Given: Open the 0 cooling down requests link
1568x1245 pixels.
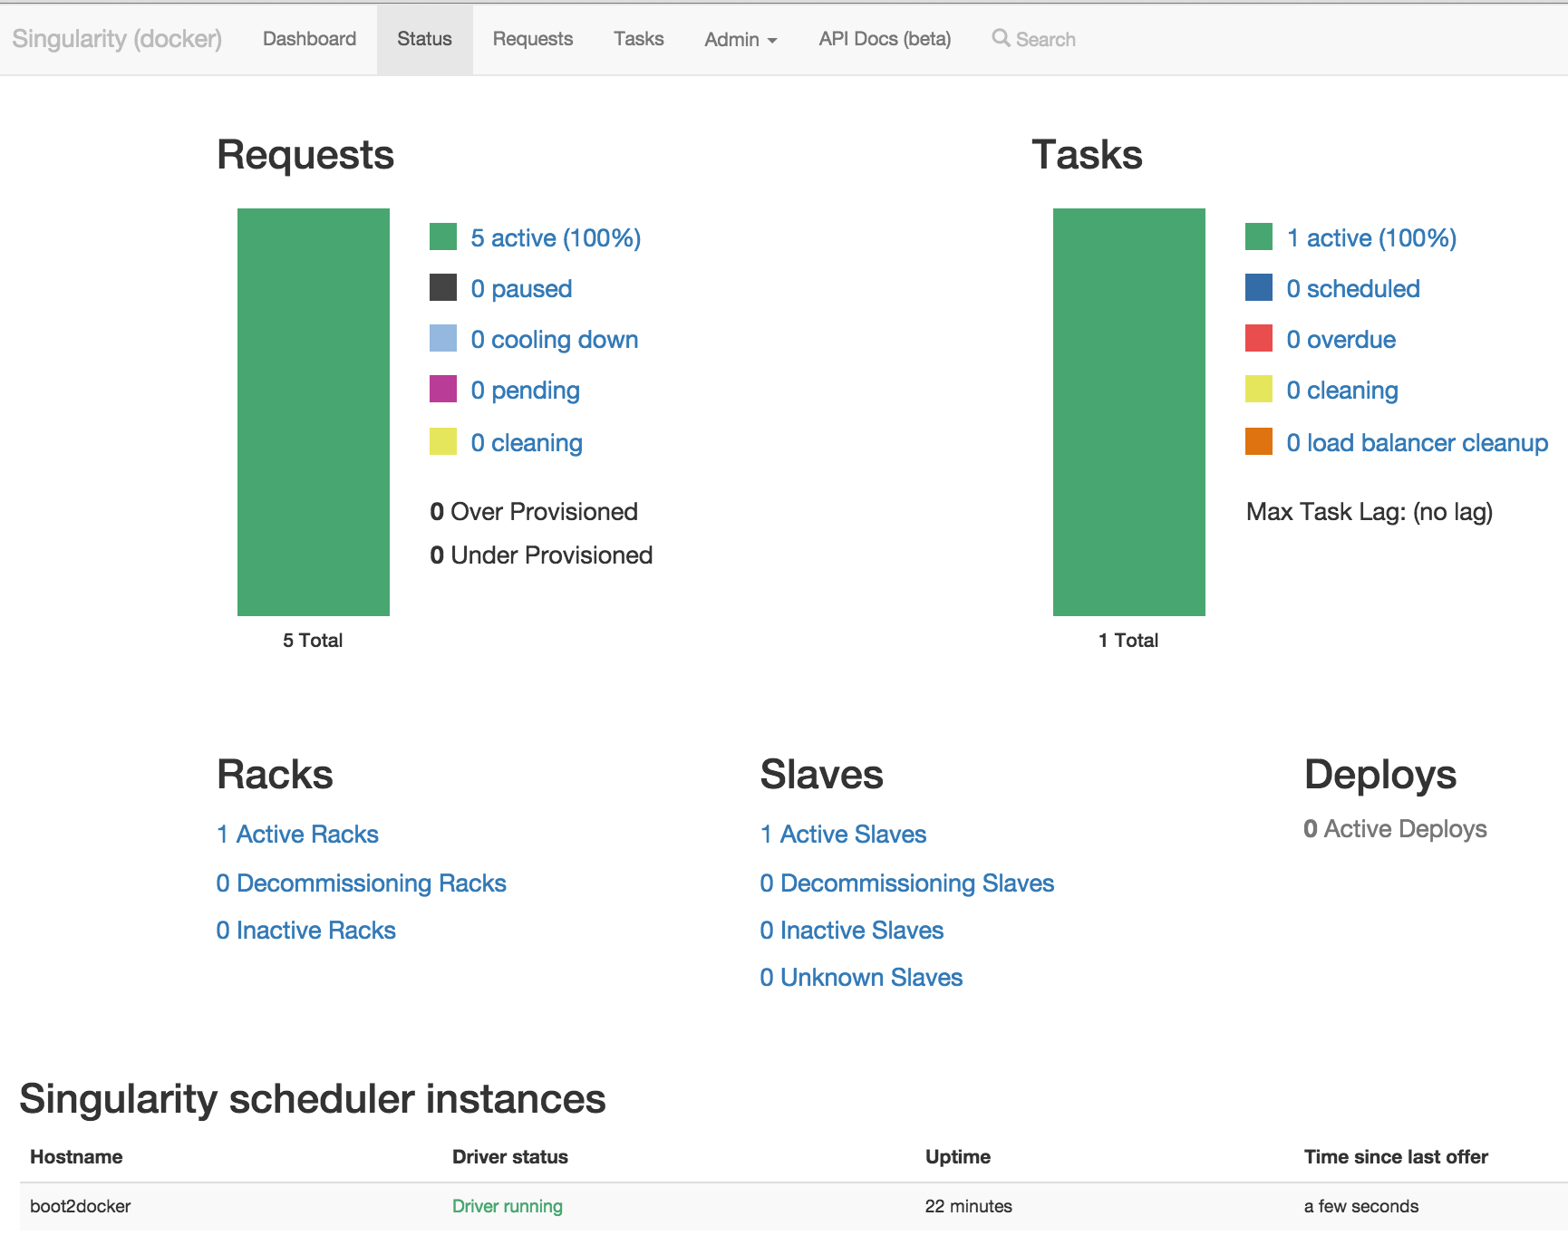Looking at the screenshot, I should coord(555,340).
